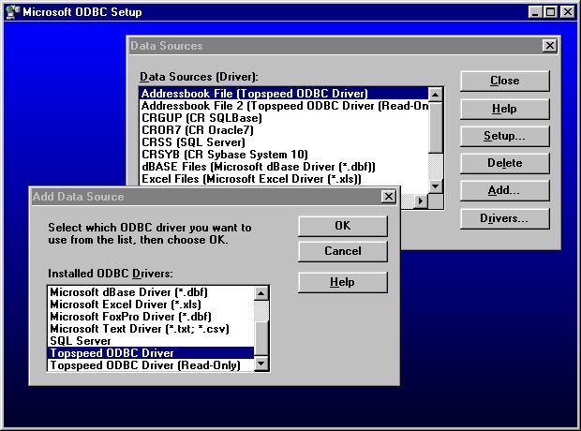Select the Excel Files data source

pyautogui.click(x=284, y=179)
